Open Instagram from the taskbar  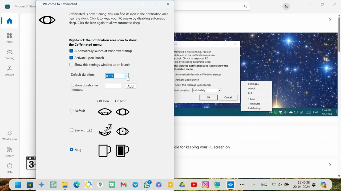[x=206, y=185]
